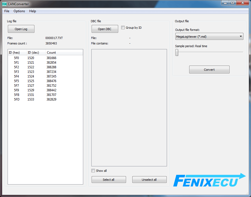Open the Options menu
Screen dimensions: 251x197
pyautogui.click(x=19, y=11)
